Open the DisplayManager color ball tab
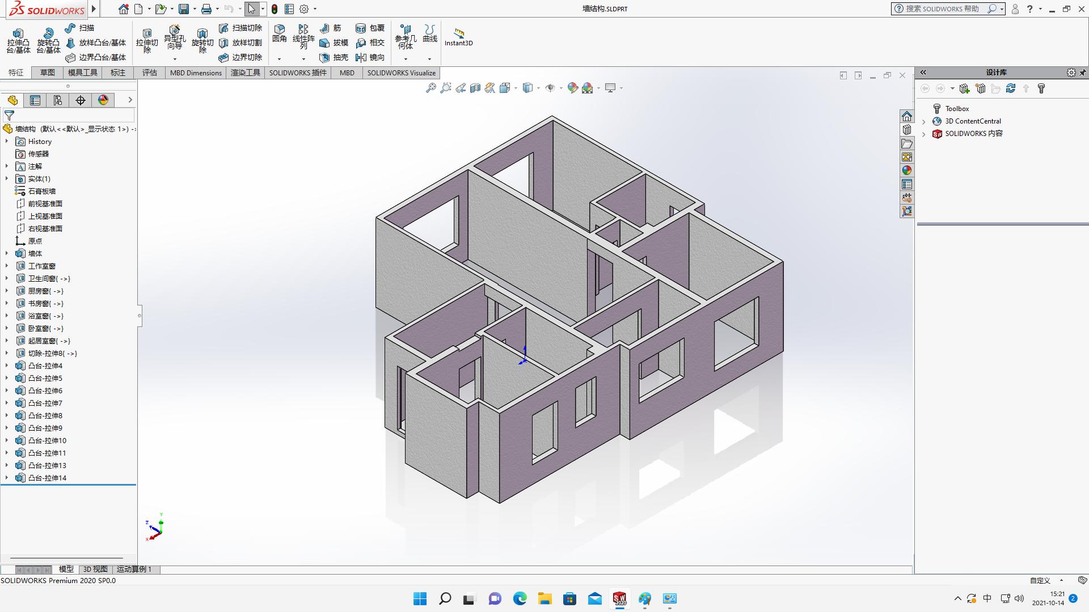The width and height of the screenshot is (1089, 612). 103,100
